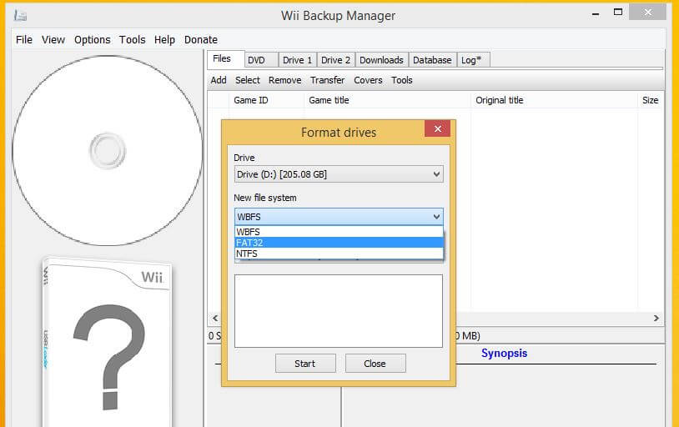Open the Options menu
The image size is (679, 427).
pyautogui.click(x=93, y=40)
